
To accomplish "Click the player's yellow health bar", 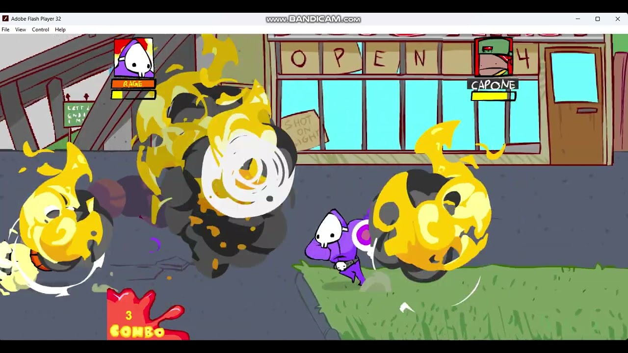I will pos(133,95).
